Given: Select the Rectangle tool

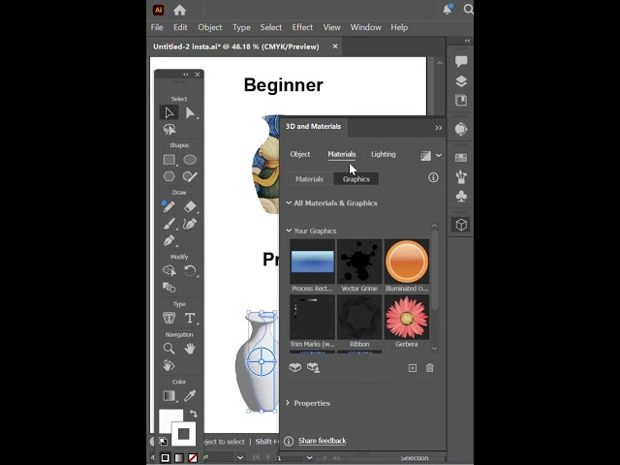Looking at the screenshot, I should (x=170, y=159).
